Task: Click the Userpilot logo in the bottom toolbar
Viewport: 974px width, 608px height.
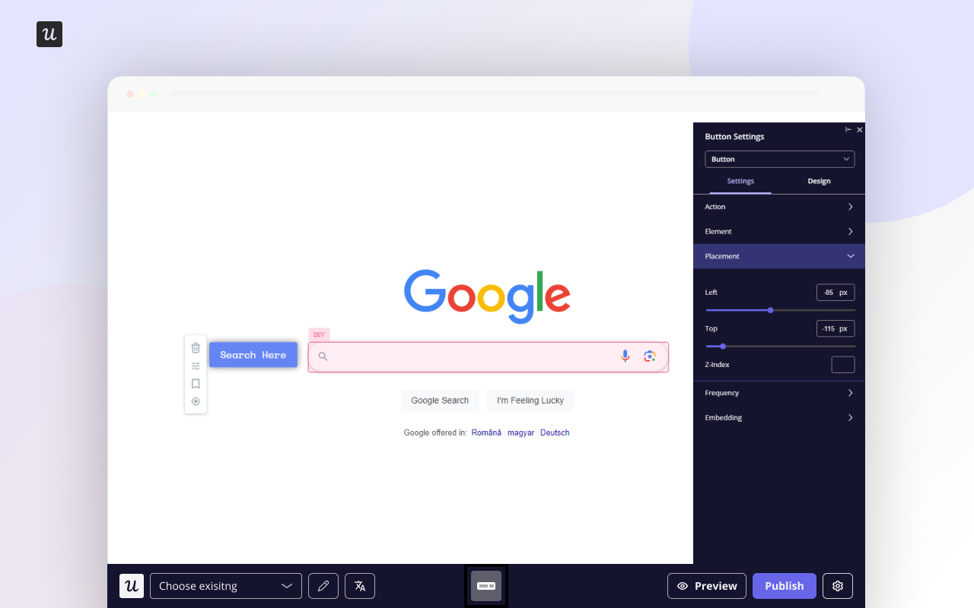Action: pos(131,585)
